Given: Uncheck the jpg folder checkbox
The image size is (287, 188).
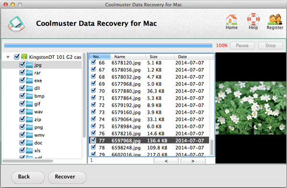Looking at the screenshot, I should pyautogui.click(x=22, y=65).
